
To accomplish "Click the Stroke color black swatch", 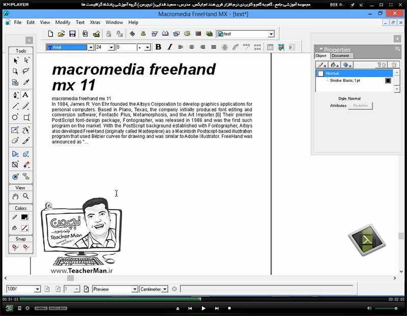I will 24,217.
